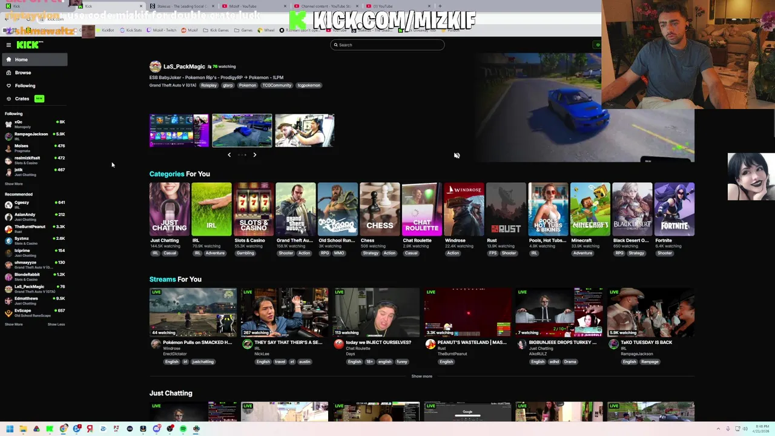Switch to Channel content YouTube tab

tap(326, 7)
